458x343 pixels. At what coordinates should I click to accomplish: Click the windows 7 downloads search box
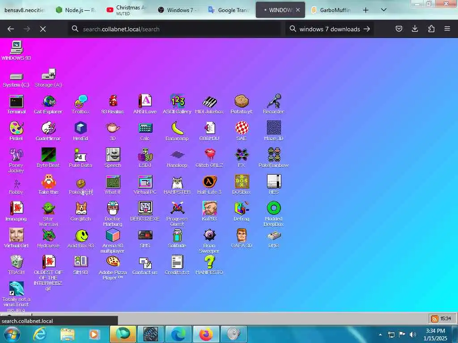click(x=330, y=29)
